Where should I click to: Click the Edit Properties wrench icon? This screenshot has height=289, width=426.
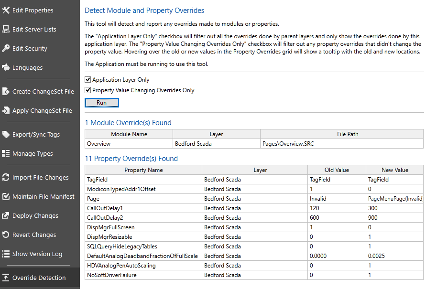6,11
